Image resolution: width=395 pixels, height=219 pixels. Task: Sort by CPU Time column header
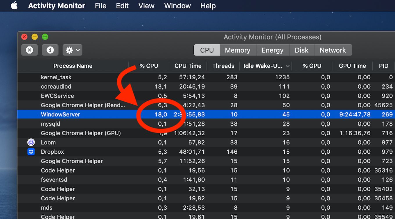click(x=188, y=66)
